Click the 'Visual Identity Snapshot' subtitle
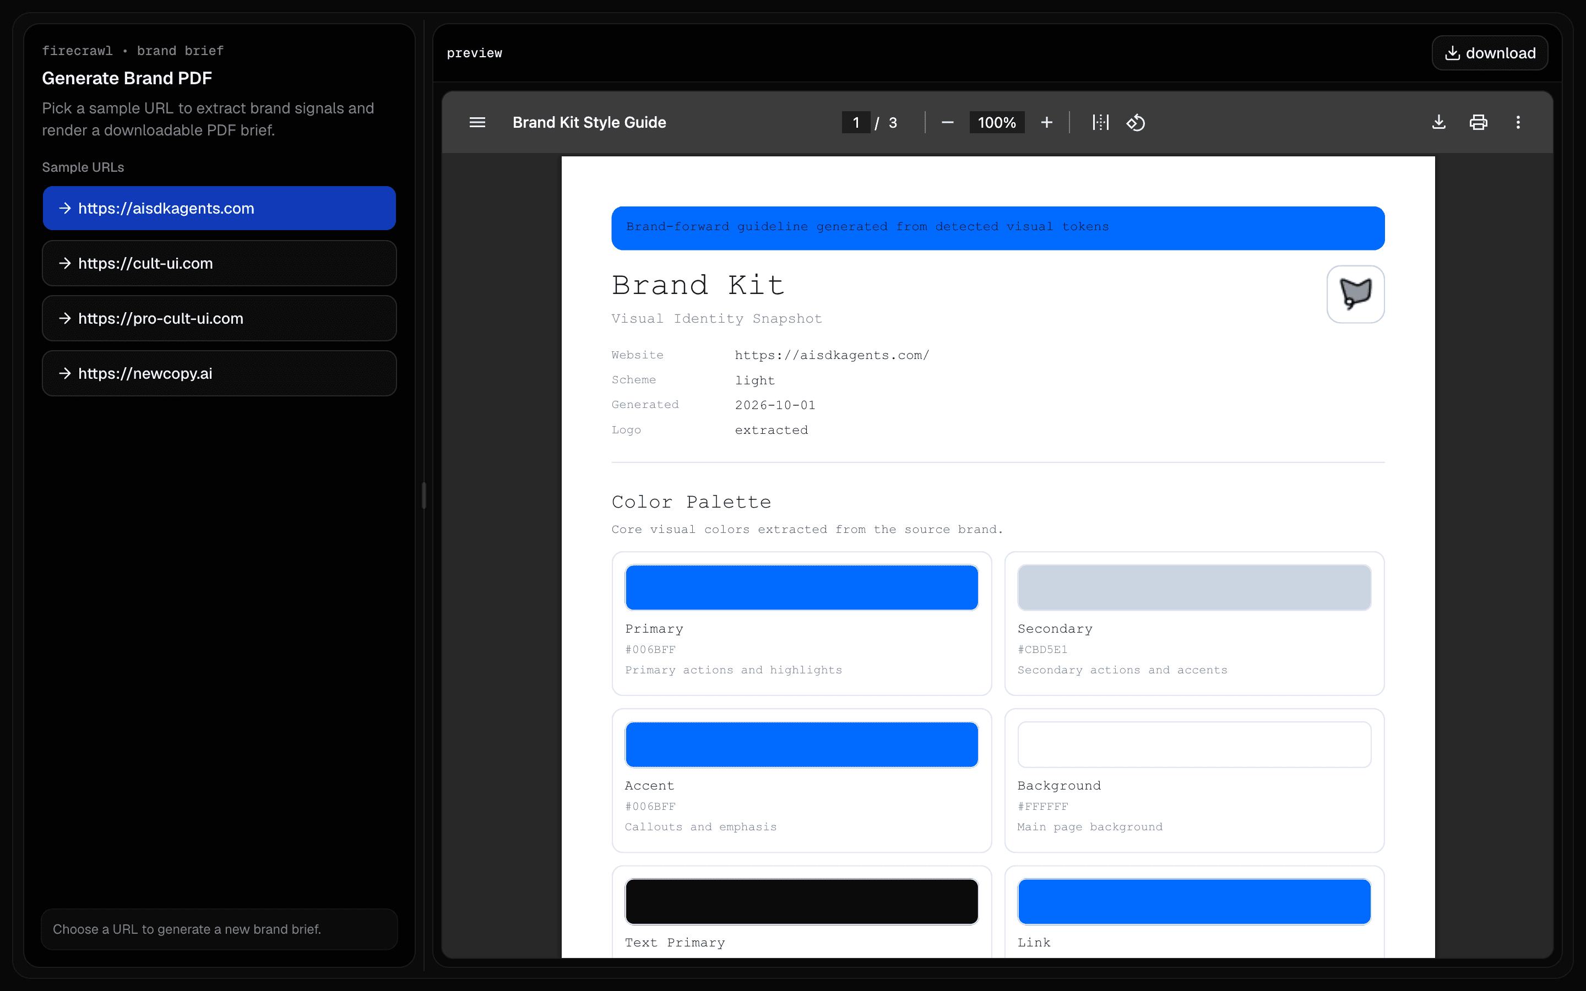The image size is (1586, 991). [716, 319]
